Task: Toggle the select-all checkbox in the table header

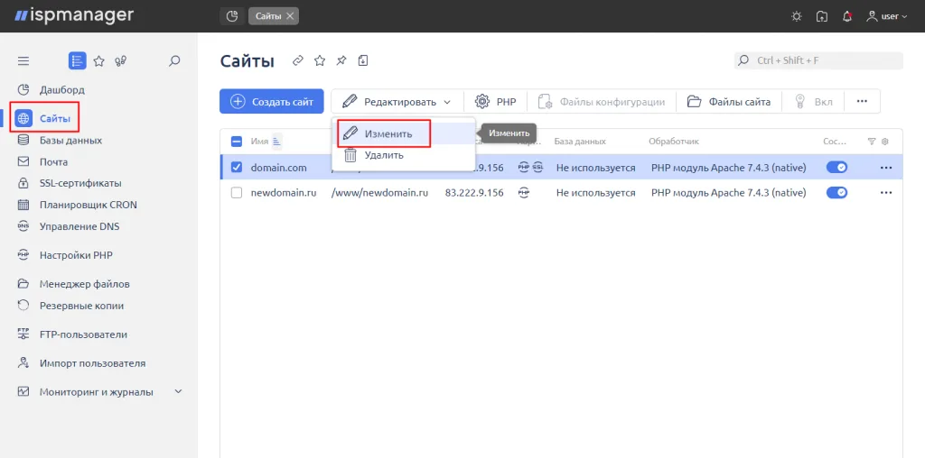Action: [237, 142]
